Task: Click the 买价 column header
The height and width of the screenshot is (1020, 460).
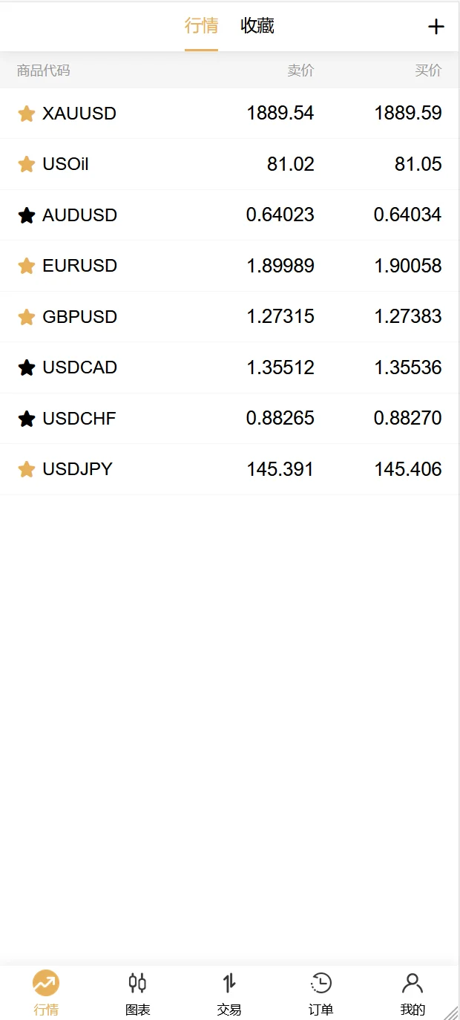Action: pyautogui.click(x=428, y=71)
